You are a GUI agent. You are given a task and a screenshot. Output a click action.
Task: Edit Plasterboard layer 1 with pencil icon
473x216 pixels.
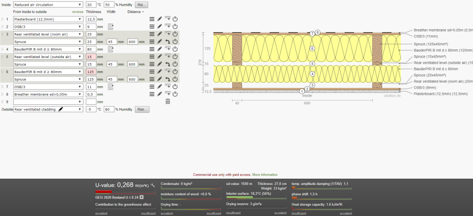point(159,19)
